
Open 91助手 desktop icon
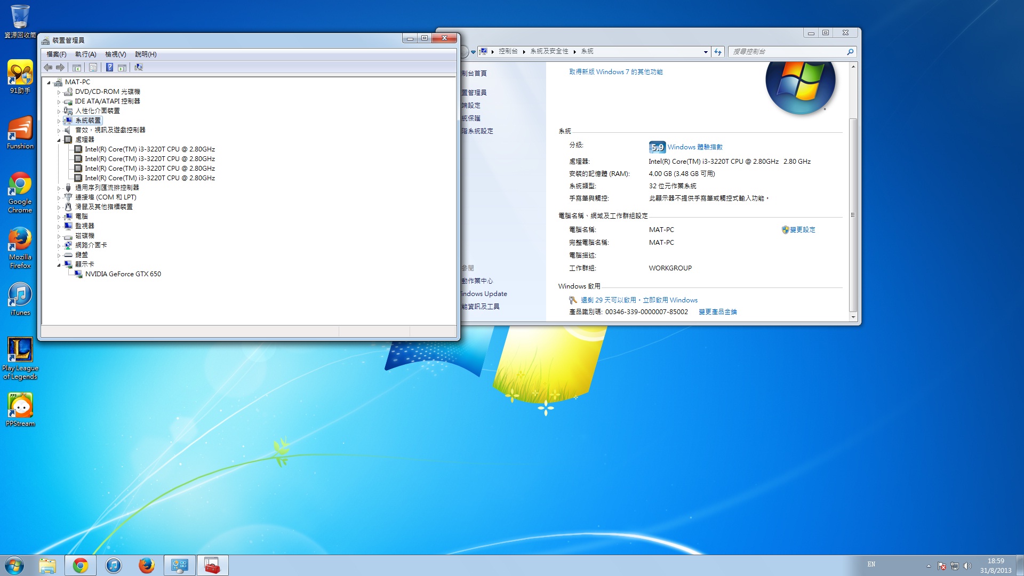(x=20, y=77)
